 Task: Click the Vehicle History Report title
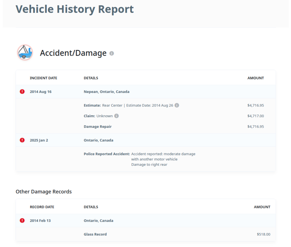[x=74, y=9]
